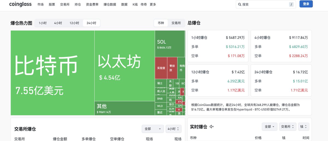Click the 登录 button
The image size is (328, 141).
(306, 4)
